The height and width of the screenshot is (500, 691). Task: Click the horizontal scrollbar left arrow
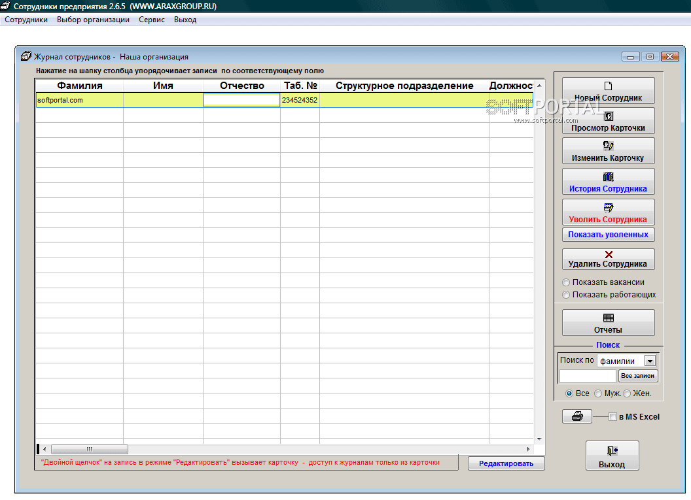(44, 450)
